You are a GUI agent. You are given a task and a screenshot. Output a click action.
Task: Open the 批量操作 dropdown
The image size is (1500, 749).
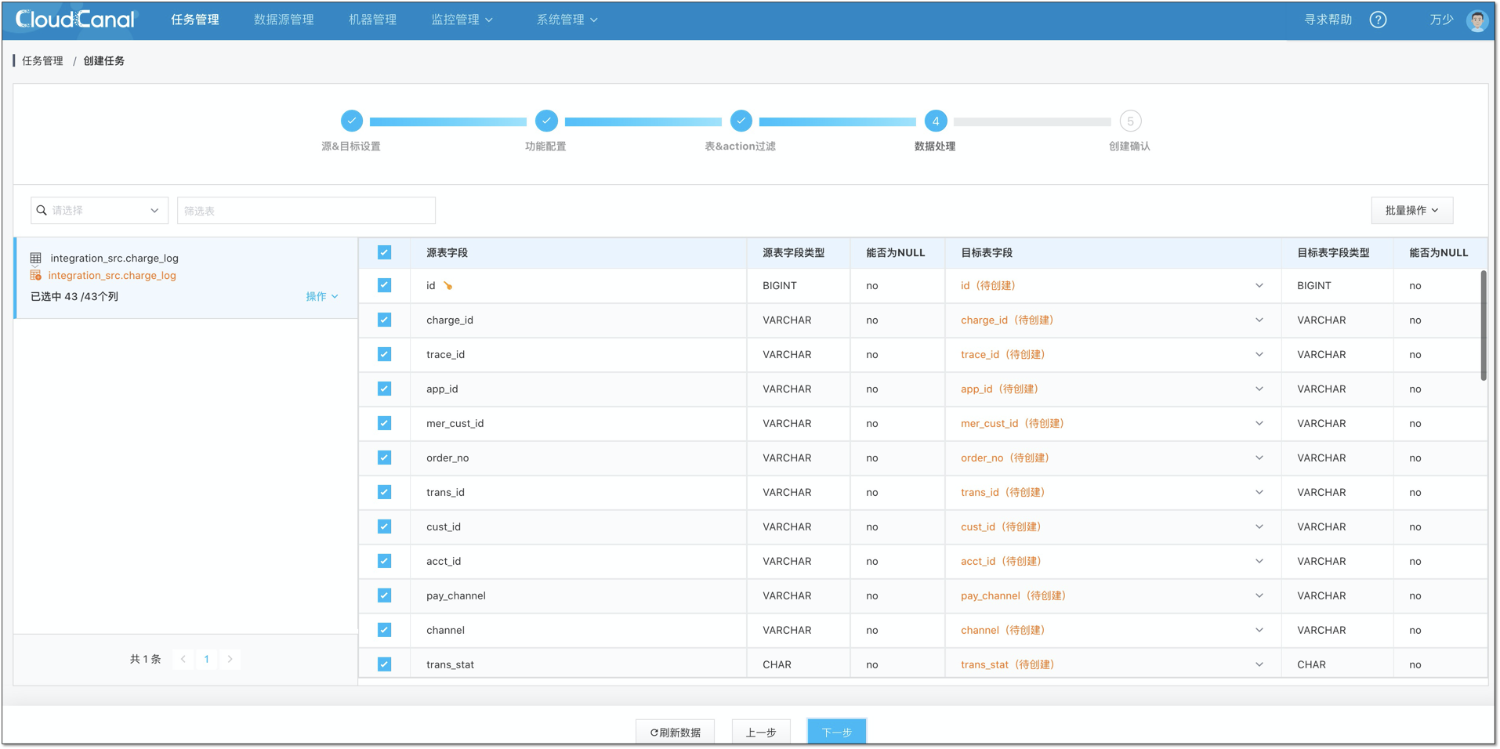[1411, 210]
